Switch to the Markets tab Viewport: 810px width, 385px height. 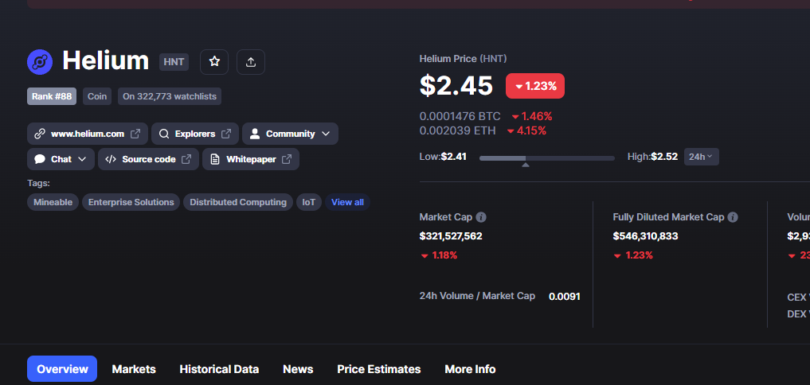point(134,369)
